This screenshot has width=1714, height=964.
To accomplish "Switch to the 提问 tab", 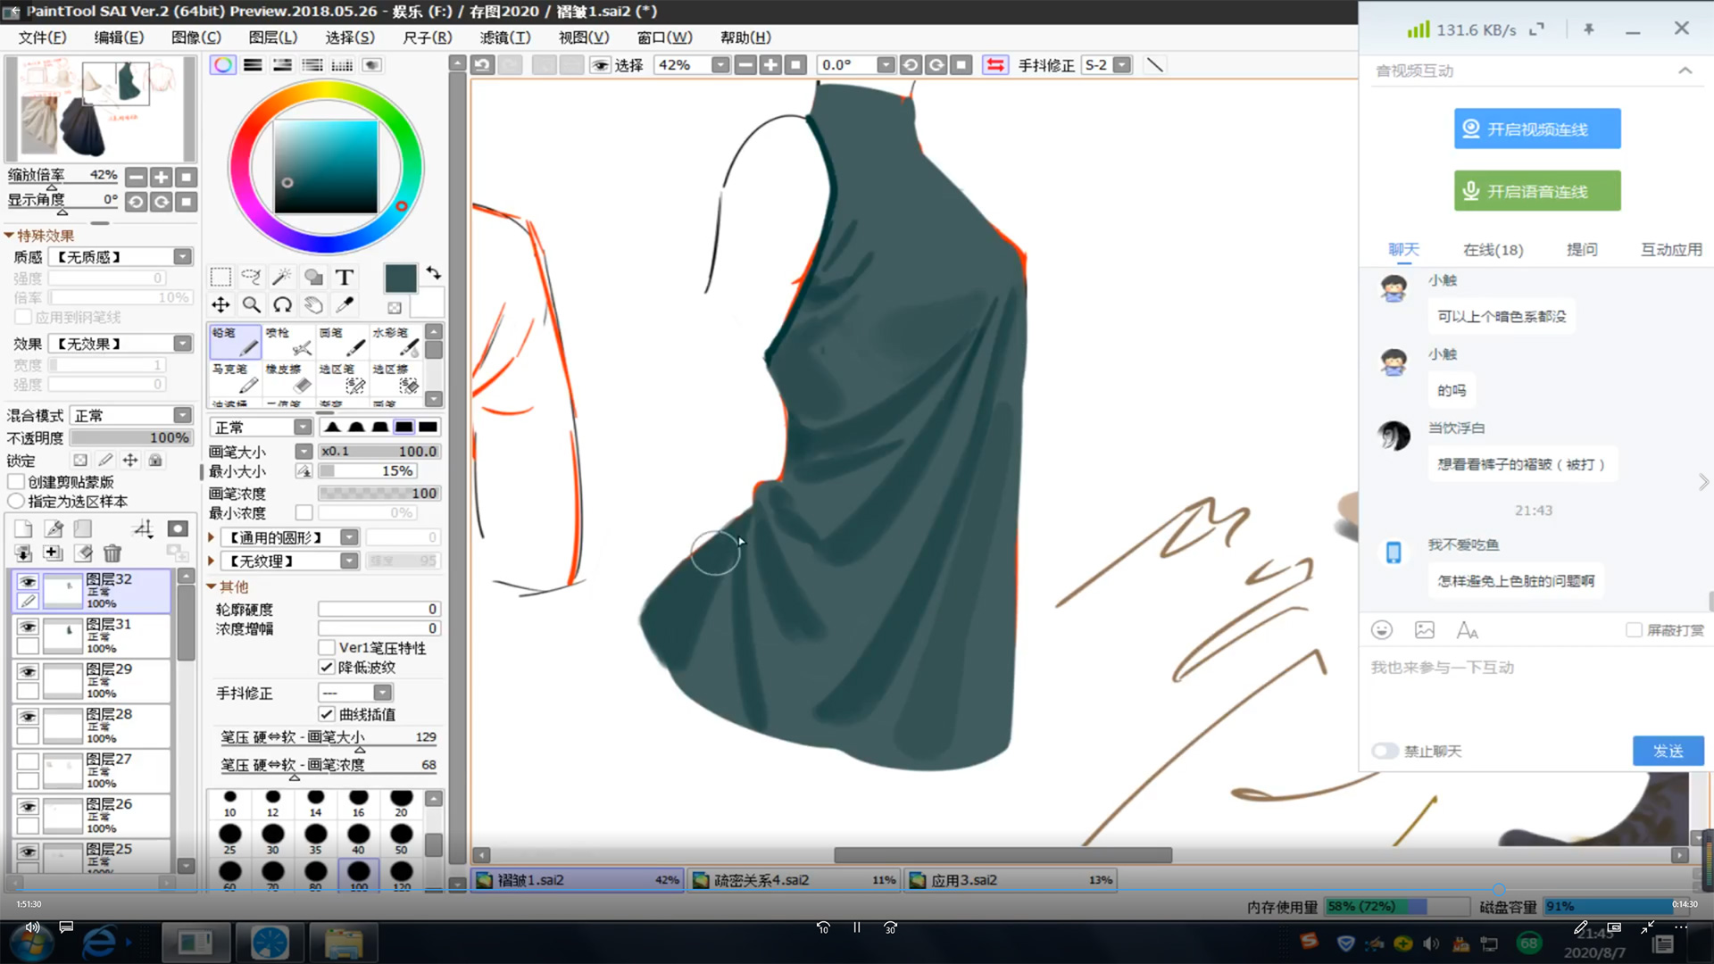I will coord(1582,250).
